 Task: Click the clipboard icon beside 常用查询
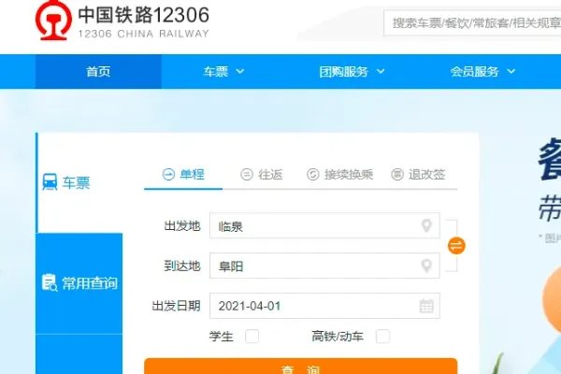(50, 282)
